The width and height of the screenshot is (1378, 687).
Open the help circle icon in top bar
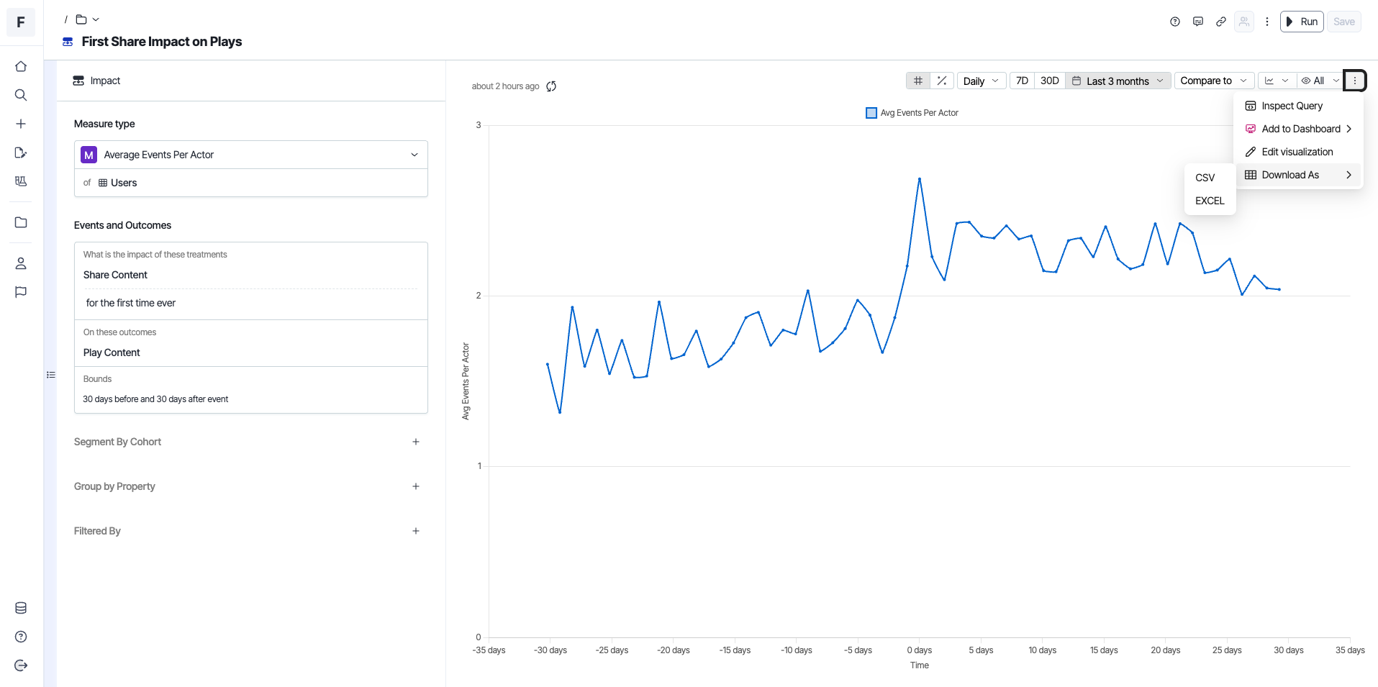[1175, 22]
